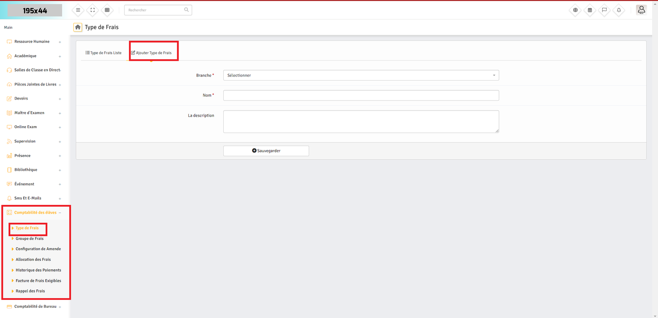Image resolution: width=658 pixels, height=318 pixels.
Task: Open the Branche Sélectionner dropdown
Action: click(x=361, y=75)
